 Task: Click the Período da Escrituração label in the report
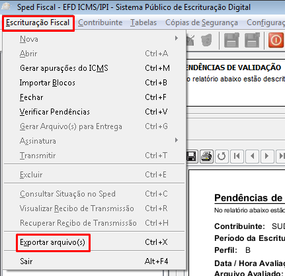[249, 238]
